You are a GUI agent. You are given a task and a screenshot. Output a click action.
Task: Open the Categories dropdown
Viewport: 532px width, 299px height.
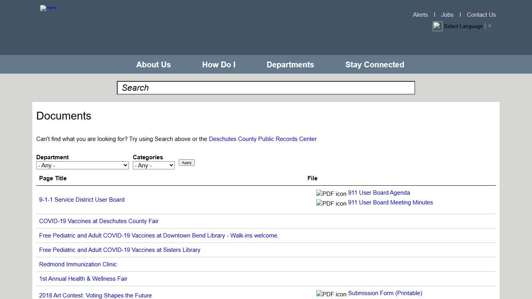coord(153,165)
